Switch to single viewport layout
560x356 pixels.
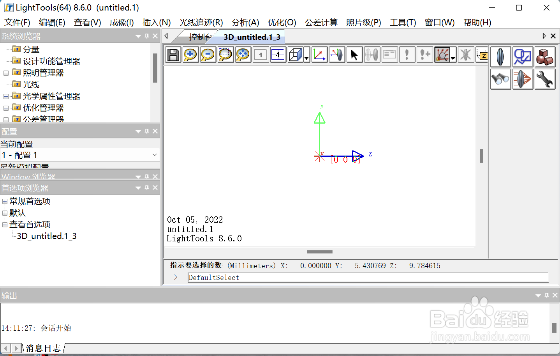click(x=261, y=55)
